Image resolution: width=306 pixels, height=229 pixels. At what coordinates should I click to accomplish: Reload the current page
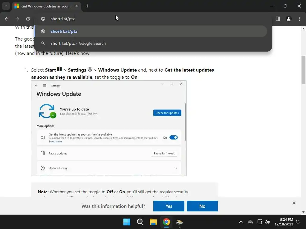pos(28,19)
